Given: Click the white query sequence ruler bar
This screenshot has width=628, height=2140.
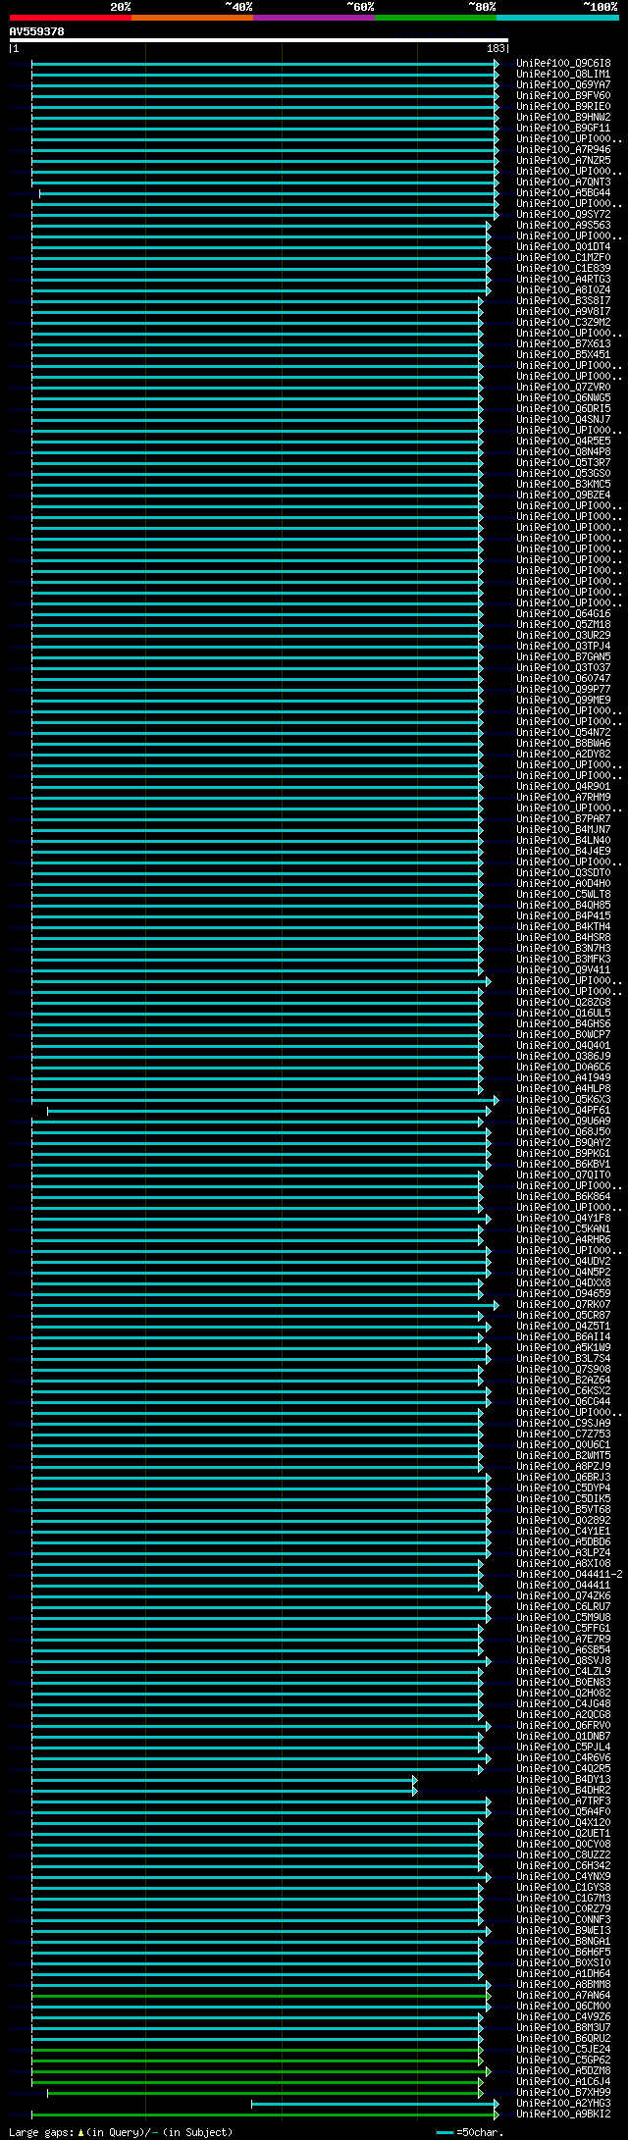Looking at the screenshot, I should coord(259,40).
